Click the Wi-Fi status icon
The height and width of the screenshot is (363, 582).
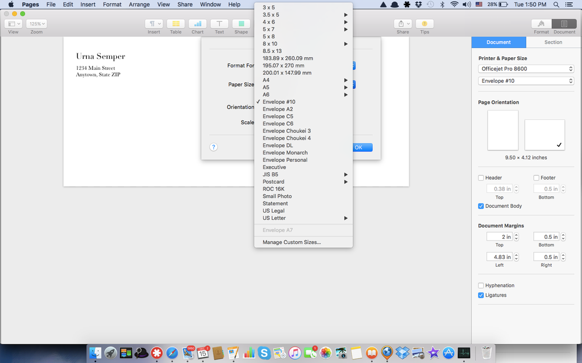click(454, 5)
